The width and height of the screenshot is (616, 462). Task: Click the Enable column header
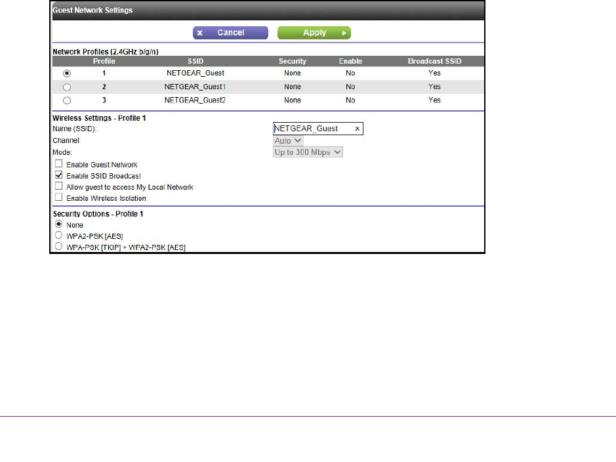(350, 61)
